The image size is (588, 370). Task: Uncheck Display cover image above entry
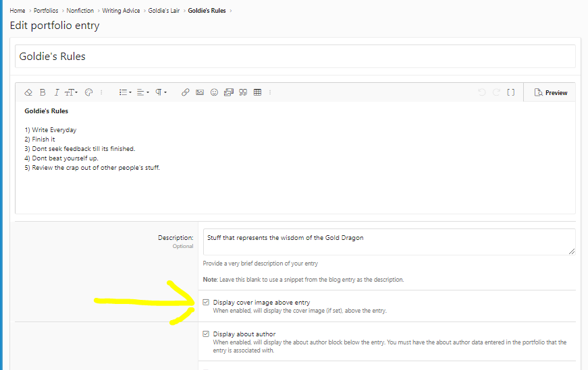point(206,303)
